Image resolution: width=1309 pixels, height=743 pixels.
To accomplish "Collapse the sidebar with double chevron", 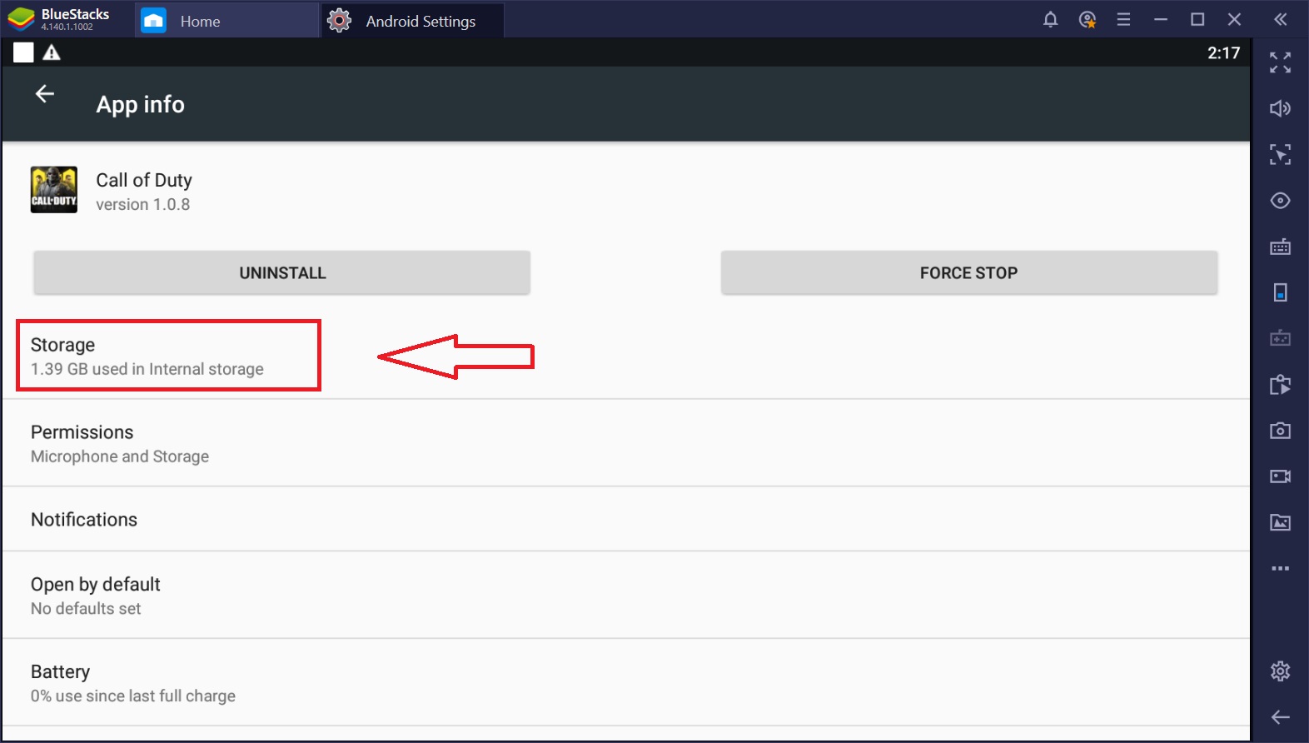I will point(1281,19).
